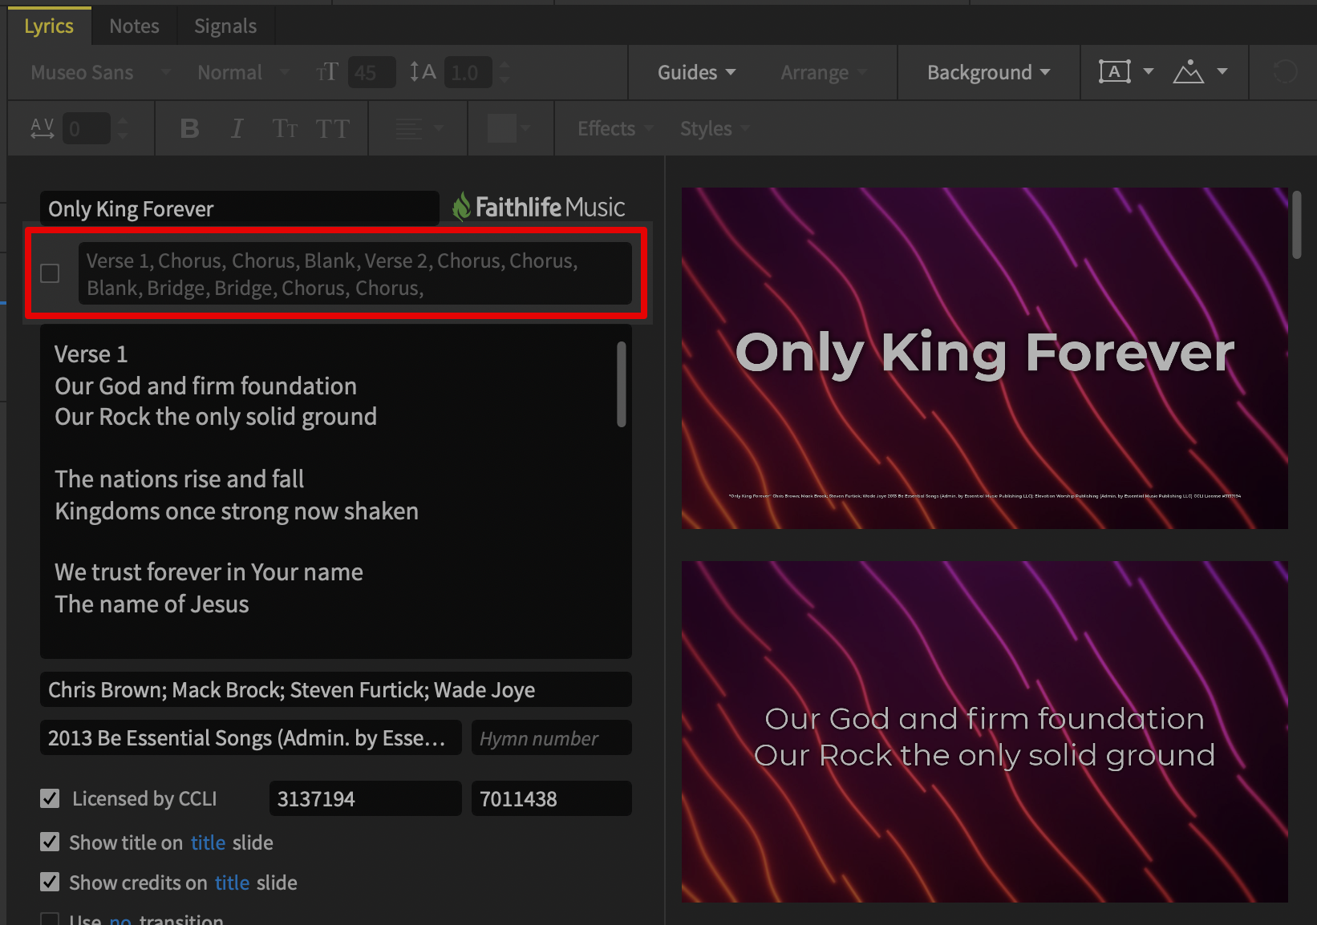
Task: Uncheck Licensed by CCLI checkbox
Action: pos(50,798)
